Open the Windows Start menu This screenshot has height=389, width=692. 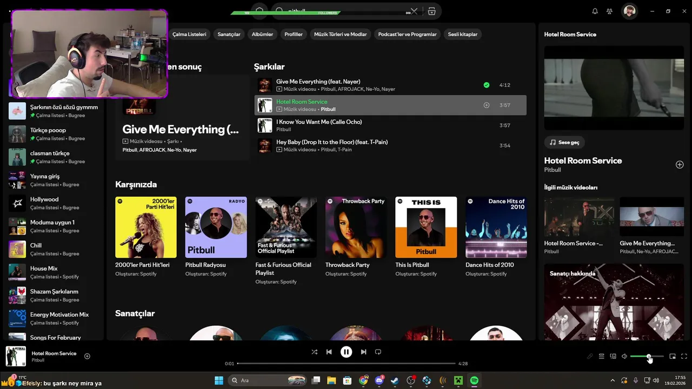click(219, 380)
